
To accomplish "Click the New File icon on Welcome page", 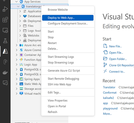I will click(105, 46).
